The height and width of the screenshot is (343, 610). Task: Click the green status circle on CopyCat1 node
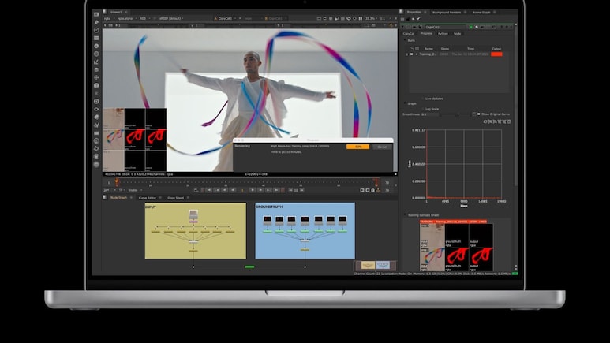pyautogui.click(x=471, y=28)
